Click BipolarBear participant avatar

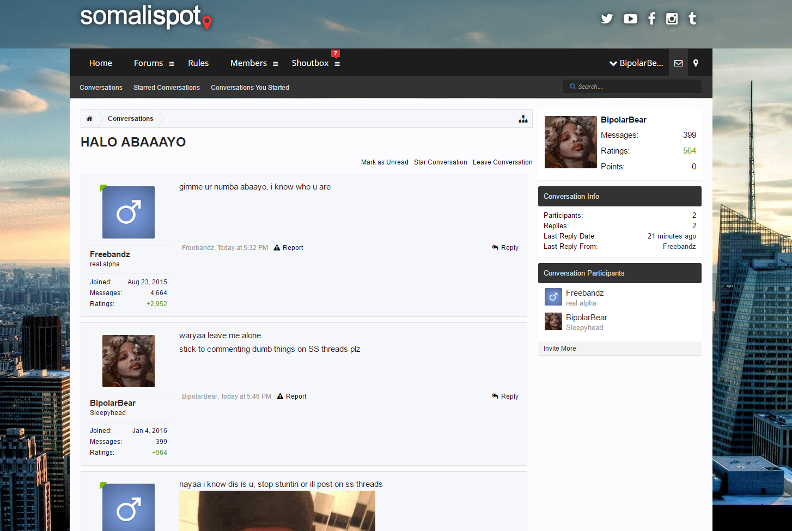pyautogui.click(x=553, y=321)
